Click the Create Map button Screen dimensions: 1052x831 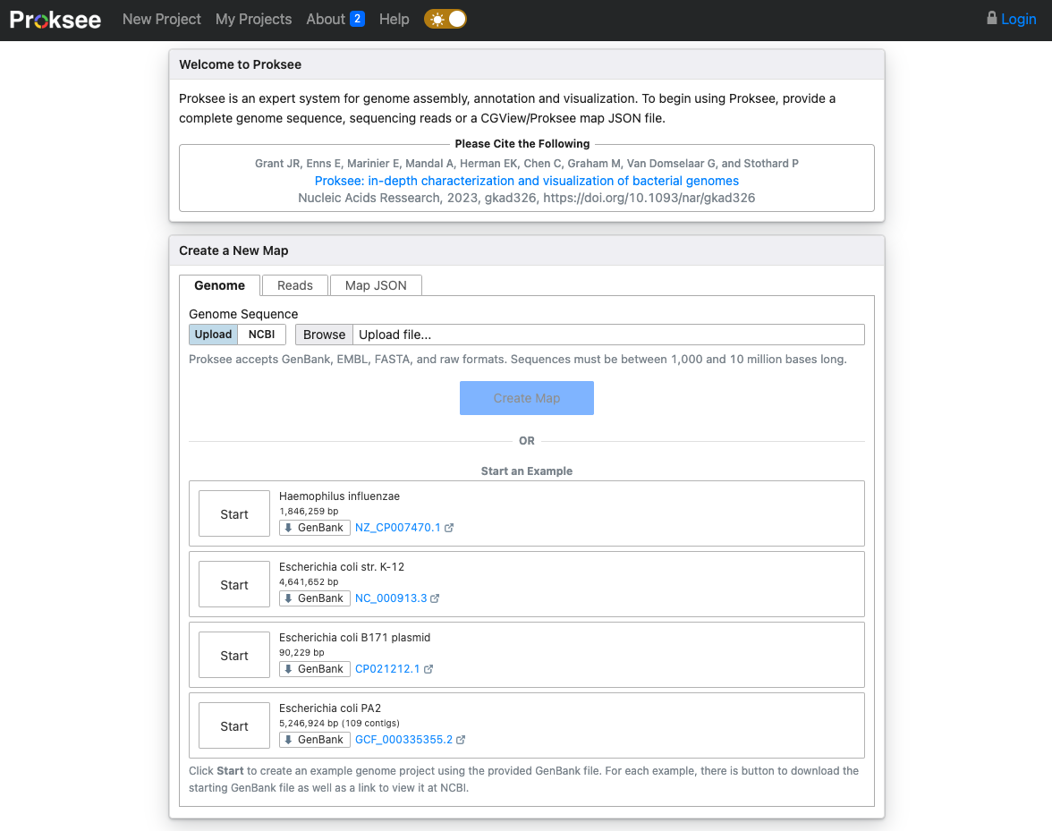tap(527, 398)
